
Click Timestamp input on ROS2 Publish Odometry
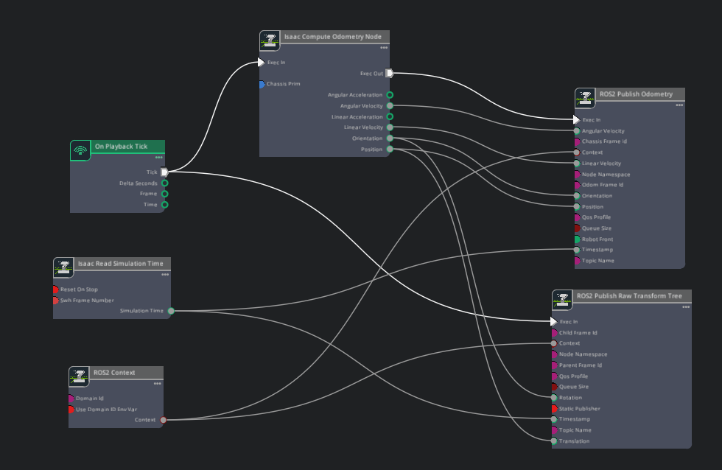point(576,250)
